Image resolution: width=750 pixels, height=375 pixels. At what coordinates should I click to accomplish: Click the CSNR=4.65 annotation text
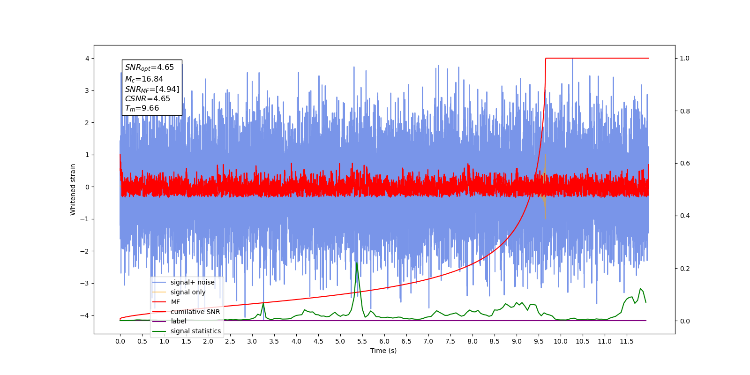147,99
